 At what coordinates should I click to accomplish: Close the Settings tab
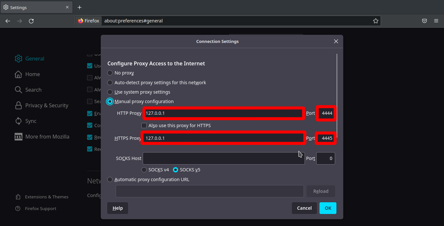67,7
